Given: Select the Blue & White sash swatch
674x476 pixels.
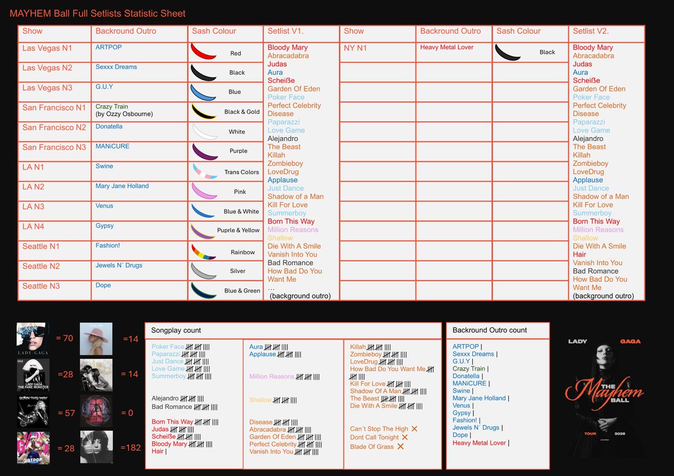Looking at the screenshot, I should pos(204,210).
